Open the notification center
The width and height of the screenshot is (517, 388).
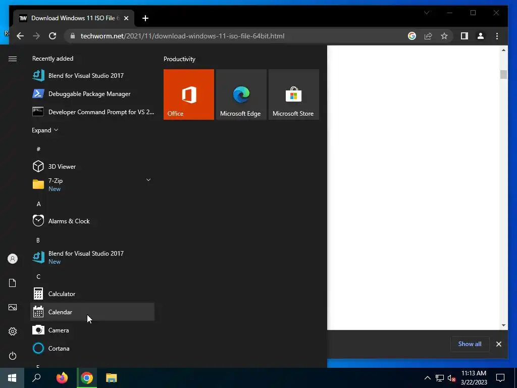click(500, 378)
